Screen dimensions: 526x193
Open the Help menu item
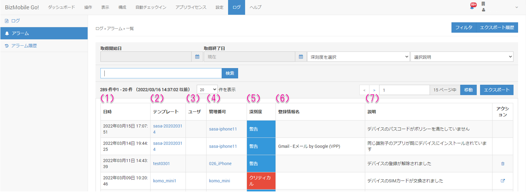coord(255,7)
